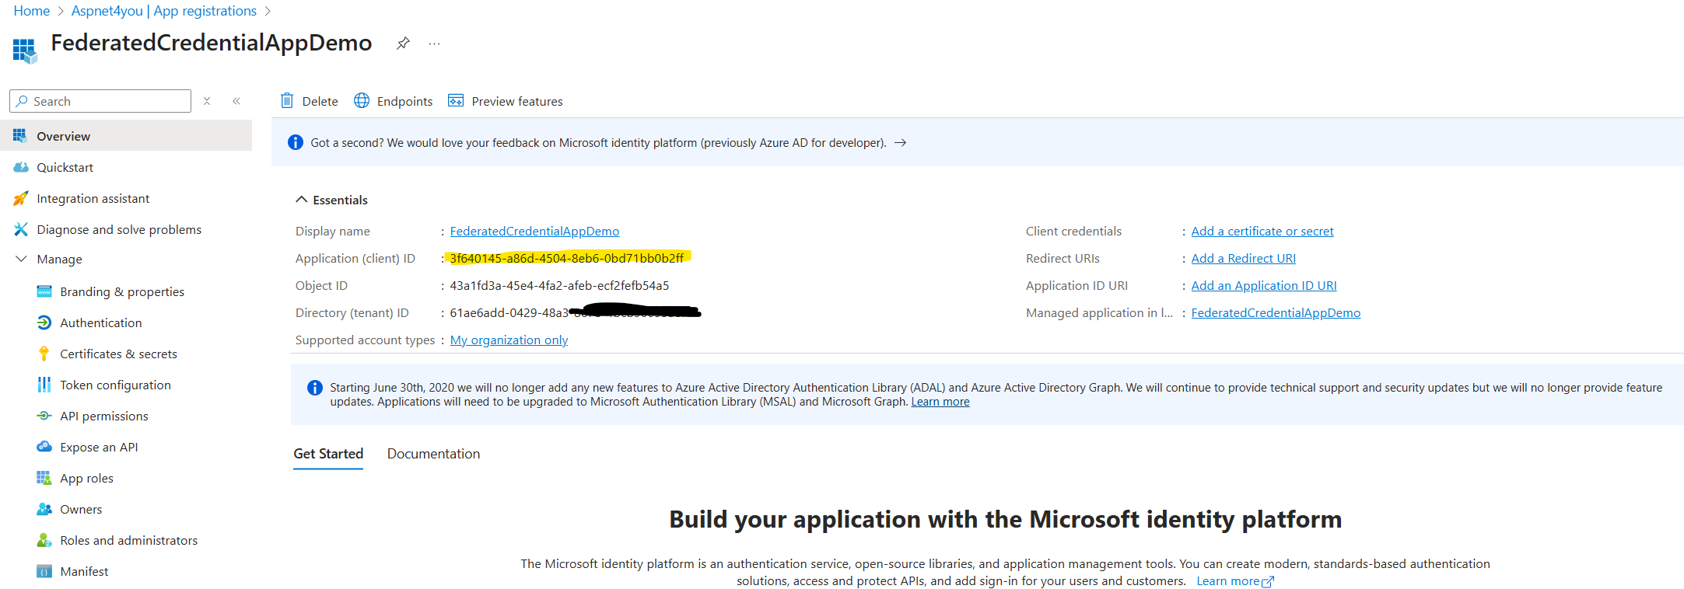
Task: Focus the sidebar Search field
Action: tap(100, 101)
